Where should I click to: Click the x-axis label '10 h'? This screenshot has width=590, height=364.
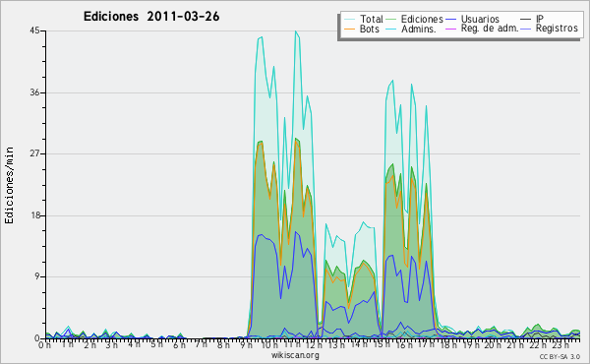tap(269, 344)
